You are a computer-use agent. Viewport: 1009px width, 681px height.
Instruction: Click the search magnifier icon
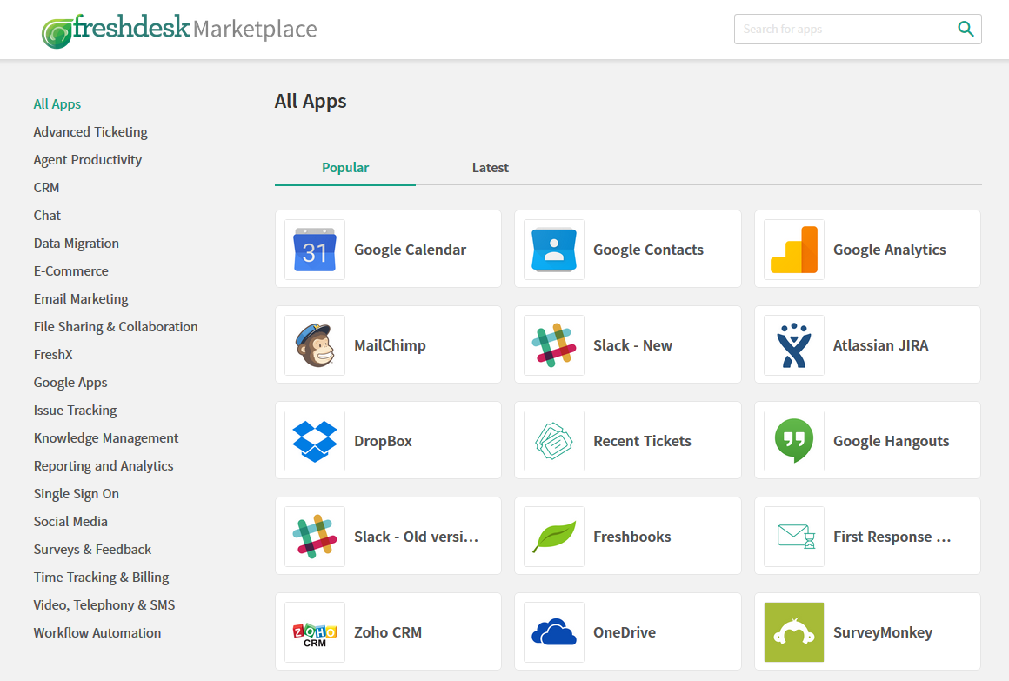point(966,29)
